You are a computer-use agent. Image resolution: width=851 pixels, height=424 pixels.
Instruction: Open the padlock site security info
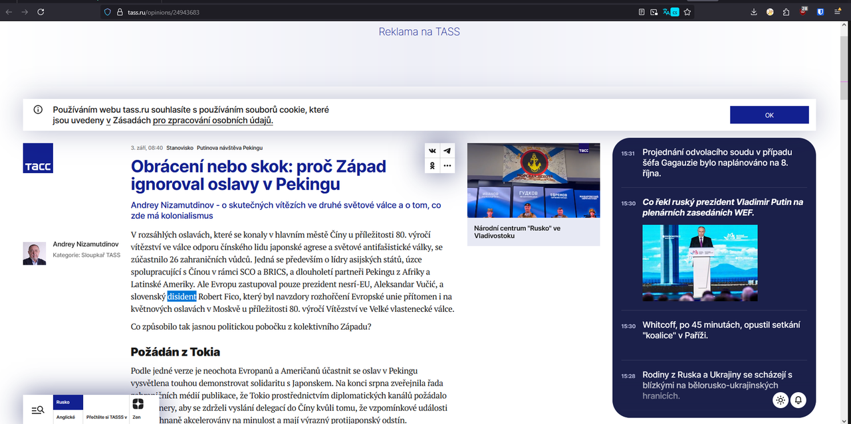(120, 12)
